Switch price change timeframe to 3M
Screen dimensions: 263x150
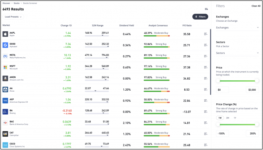[x=227, y=118]
